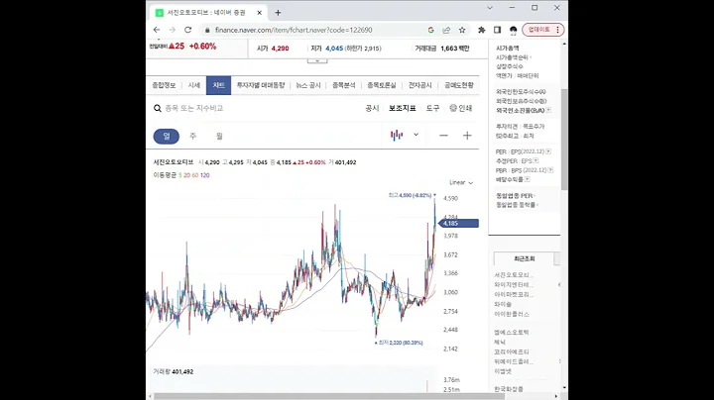The image size is (714, 400).
Task: Click the browser address bar URL
Action: point(294,30)
